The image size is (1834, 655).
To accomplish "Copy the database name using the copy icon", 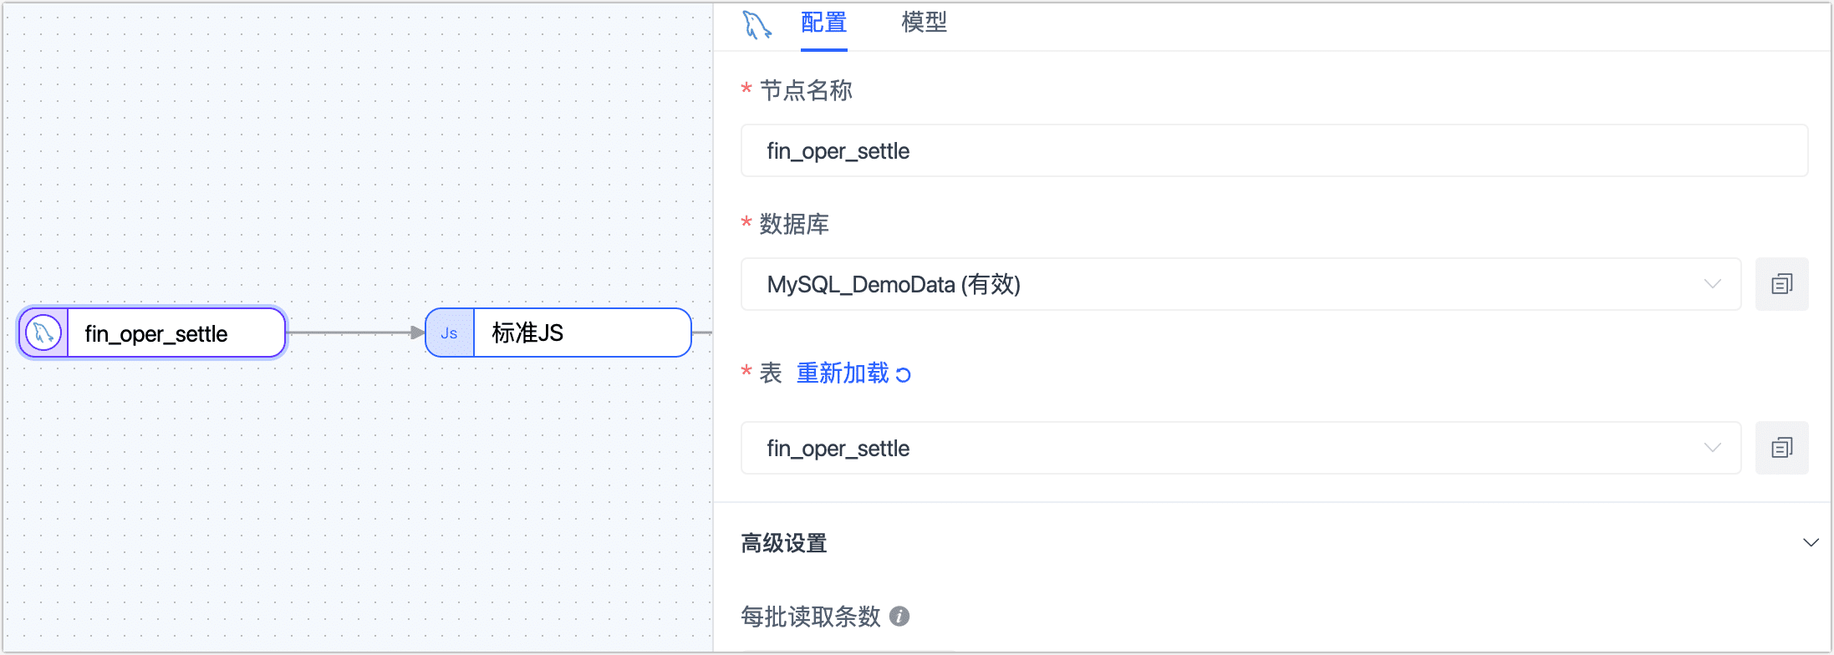I will point(1781,284).
